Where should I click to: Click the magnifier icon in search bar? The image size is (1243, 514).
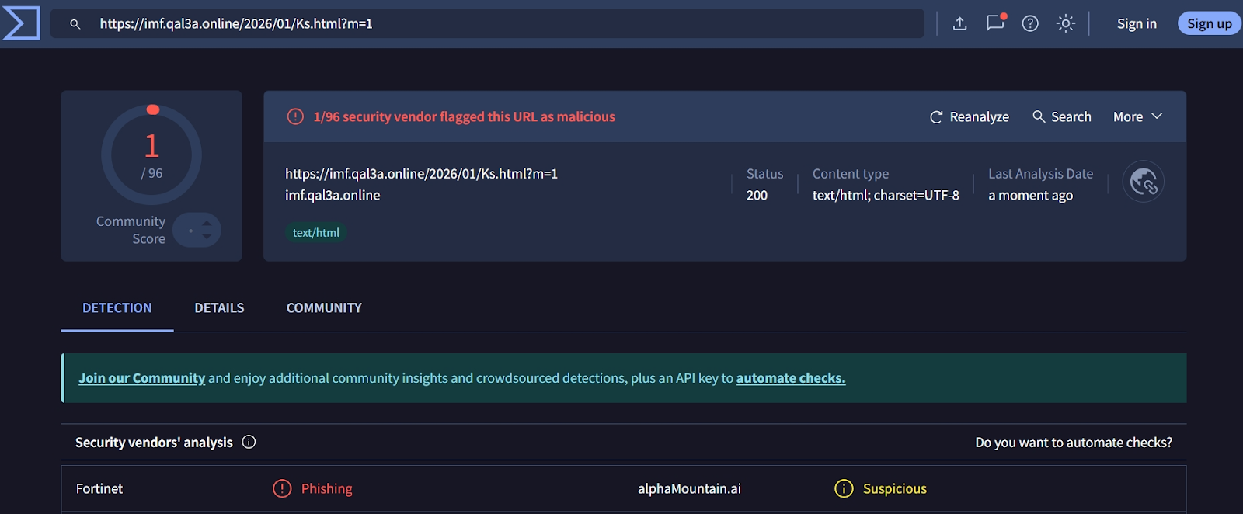coord(75,24)
